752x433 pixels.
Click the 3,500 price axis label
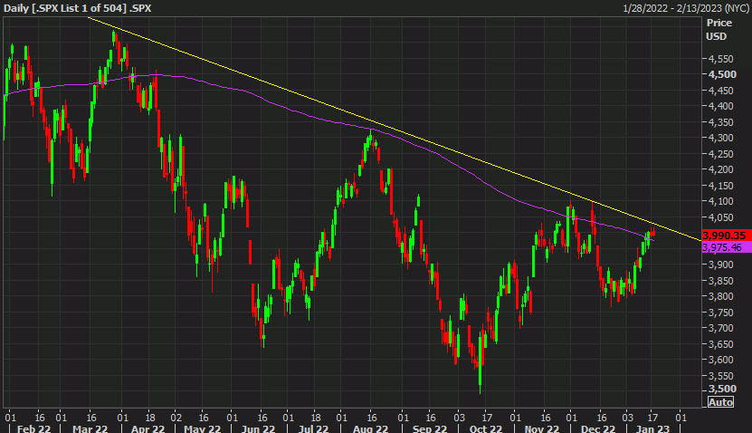click(x=722, y=389)
